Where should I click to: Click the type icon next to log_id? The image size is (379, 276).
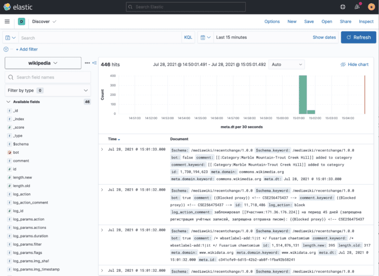coord(9,211)
